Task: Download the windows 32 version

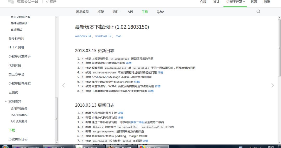Action: point(103,36)
